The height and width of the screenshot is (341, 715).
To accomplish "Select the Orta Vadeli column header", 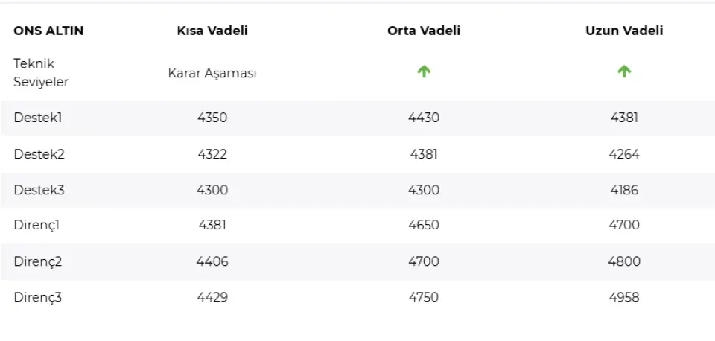I will click(424, 31).
